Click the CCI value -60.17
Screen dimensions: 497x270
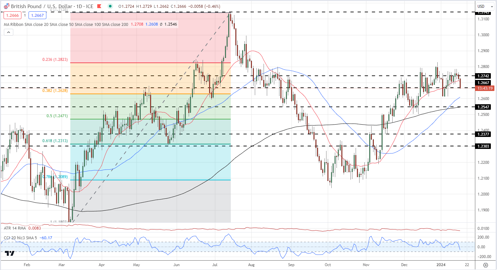[46, 238]
